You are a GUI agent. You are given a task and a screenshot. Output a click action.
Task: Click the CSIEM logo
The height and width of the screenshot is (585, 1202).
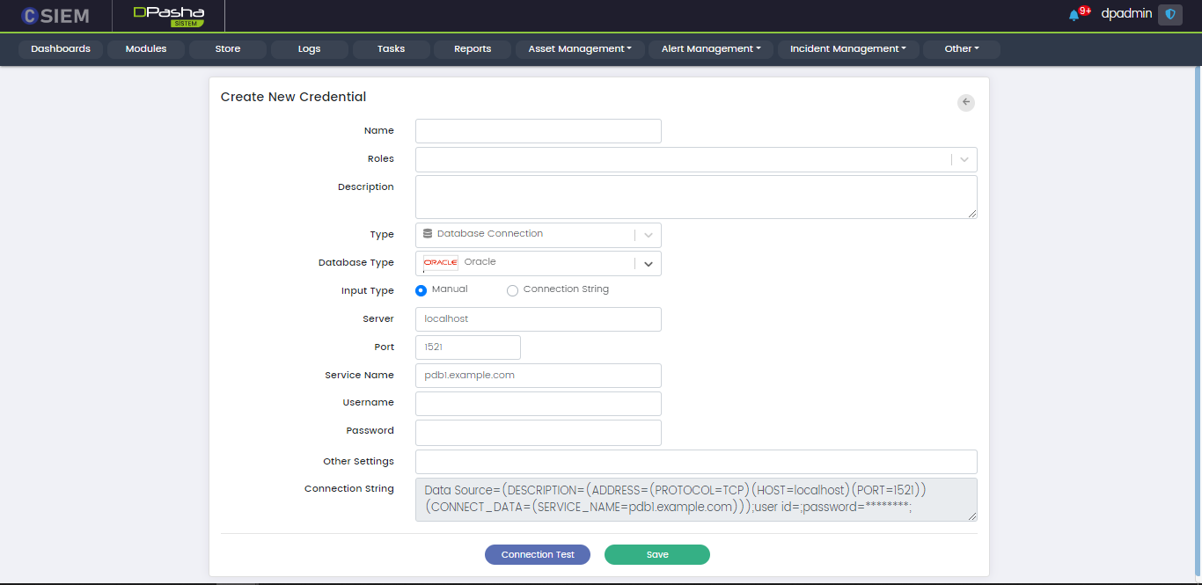point(55,16)
